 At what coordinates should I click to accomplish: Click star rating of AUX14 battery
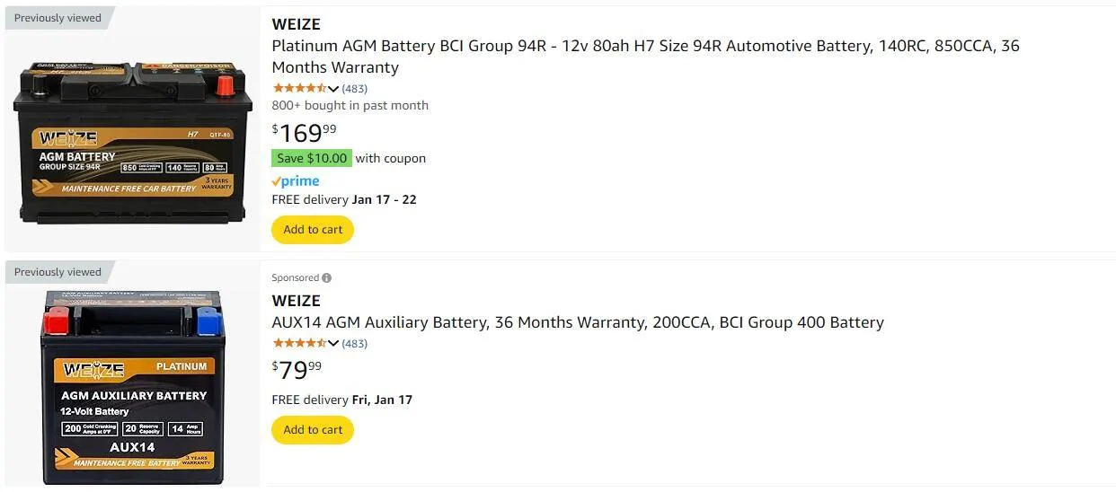point(298,343)
